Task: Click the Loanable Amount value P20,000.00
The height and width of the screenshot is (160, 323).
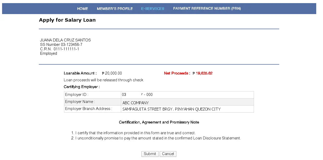Action: (111, 73)
